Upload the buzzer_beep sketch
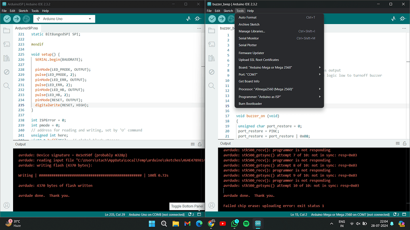The width and height of the screenshot is (410, 230). (x=221, y=19)
